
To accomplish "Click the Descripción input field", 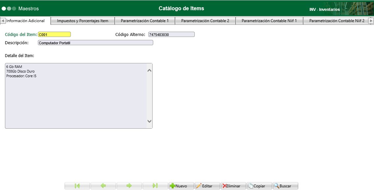I will pyautogui.click(x=96, y=43).
